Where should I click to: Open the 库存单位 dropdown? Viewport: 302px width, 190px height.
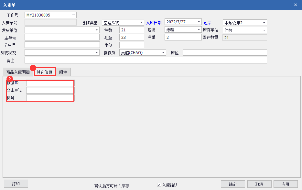(x=264, y=30)
